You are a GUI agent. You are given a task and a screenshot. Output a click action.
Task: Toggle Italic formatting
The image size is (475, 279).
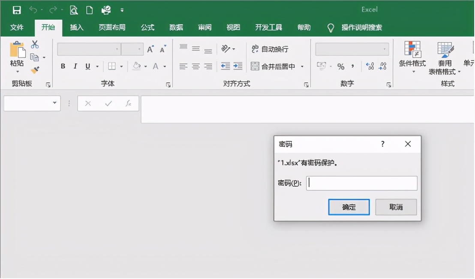click(x=75, y=66)
